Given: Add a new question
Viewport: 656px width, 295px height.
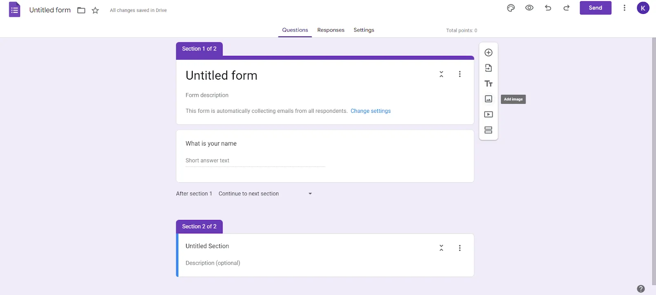Looking at the screenshot, I should point(488,53).
